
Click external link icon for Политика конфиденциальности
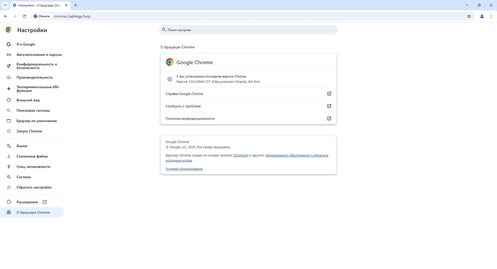[x=329, y=119]
